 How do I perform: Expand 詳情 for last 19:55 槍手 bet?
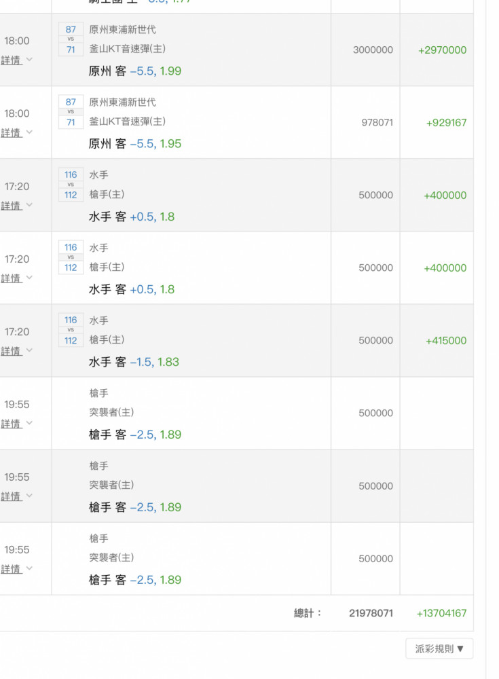[x=16, y=569]
